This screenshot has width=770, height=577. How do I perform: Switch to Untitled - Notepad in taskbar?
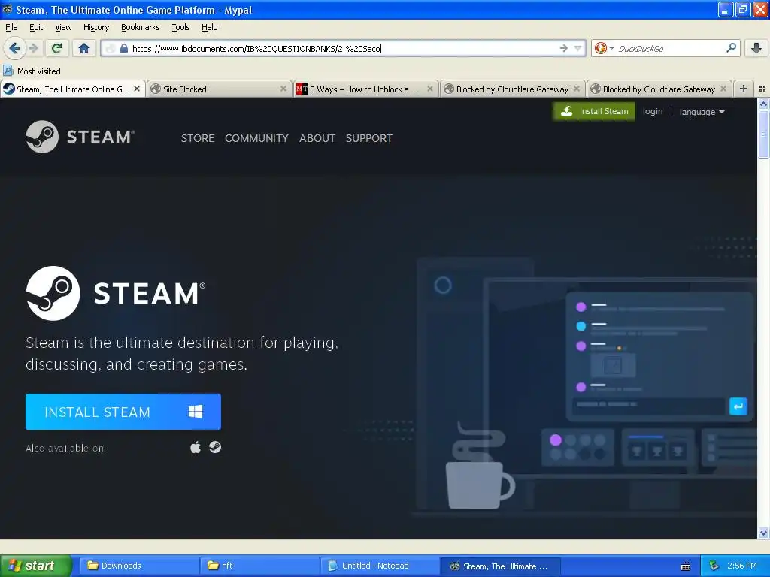(380, 566)
